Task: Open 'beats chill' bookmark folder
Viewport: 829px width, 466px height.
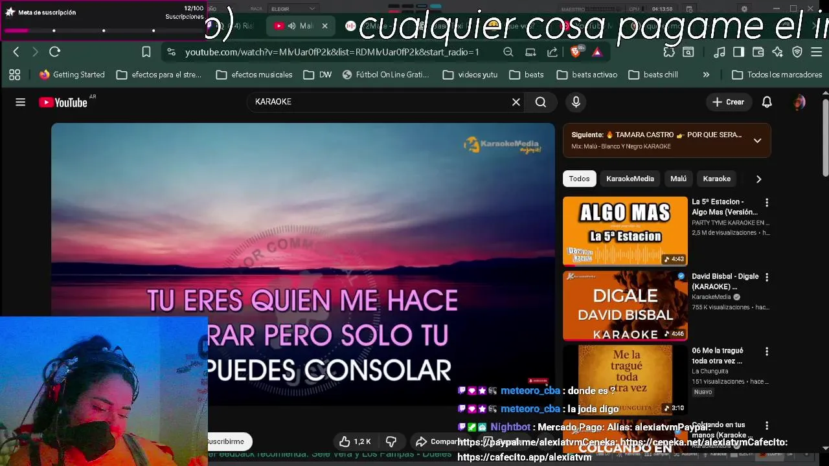Action: pyautogui.click(x=653, y=74)
